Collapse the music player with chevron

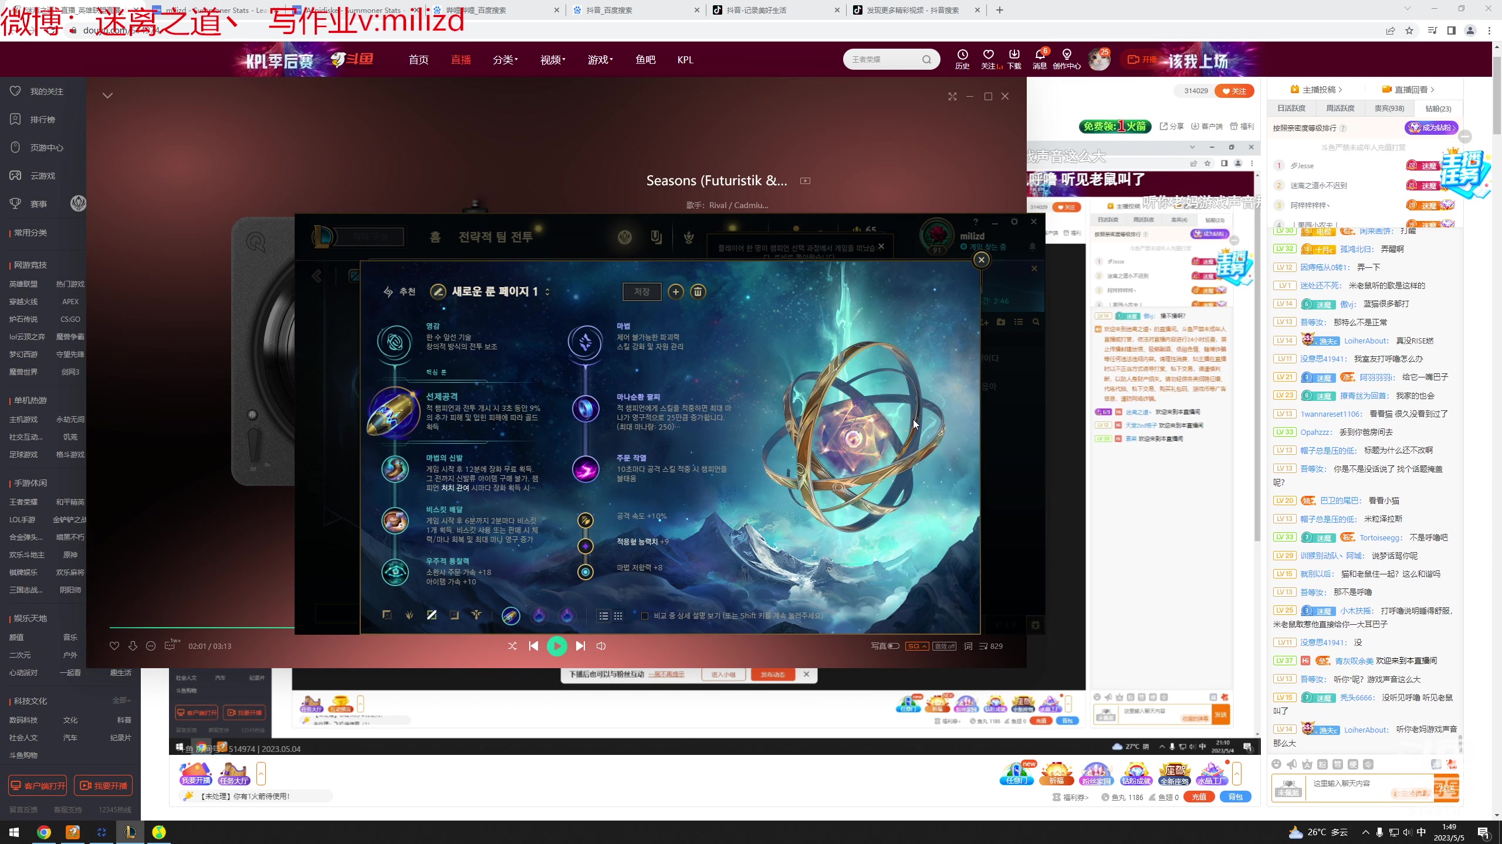click(x=107, y=96)
